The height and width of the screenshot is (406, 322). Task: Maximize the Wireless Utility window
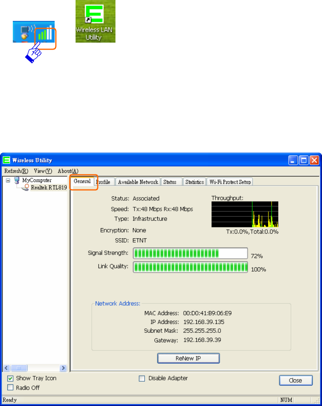[x=304, y=160]
